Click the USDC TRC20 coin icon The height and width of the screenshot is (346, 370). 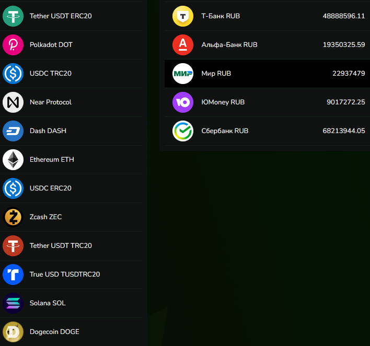(x=13, y=74)
